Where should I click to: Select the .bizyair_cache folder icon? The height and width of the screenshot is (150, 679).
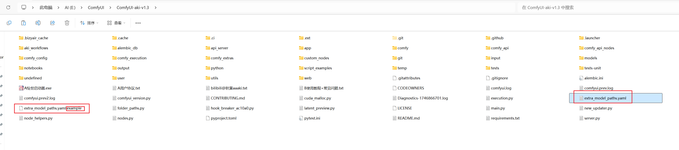click(21, 38)
